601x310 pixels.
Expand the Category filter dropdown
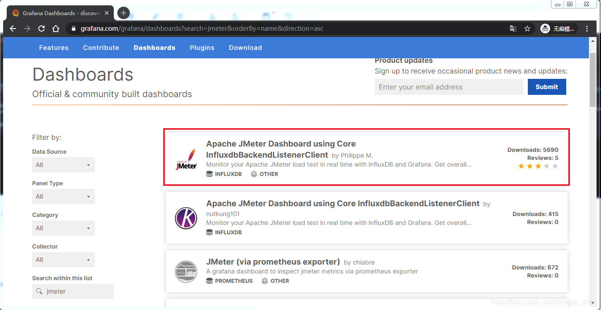(x=63, y=228)
